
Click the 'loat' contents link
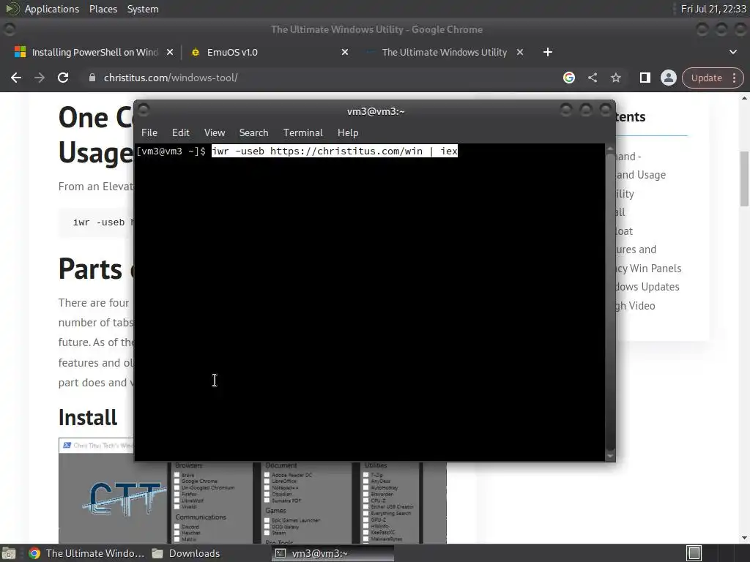[624, 231]
